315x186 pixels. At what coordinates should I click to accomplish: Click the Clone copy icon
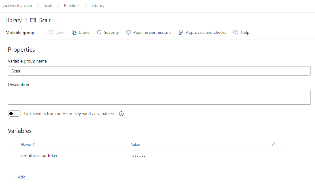[74, 32]
